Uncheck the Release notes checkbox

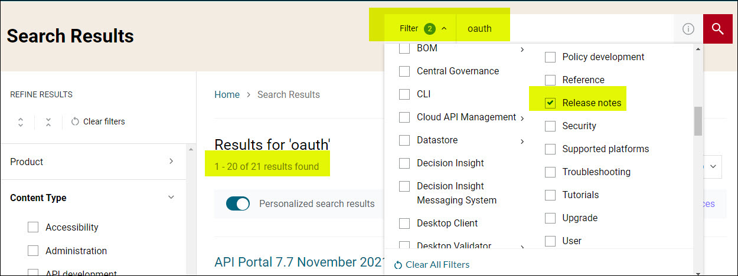tap(550, 103)
